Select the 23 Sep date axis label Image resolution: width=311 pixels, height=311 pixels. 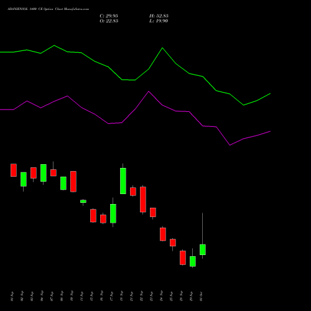click(152, 296)
